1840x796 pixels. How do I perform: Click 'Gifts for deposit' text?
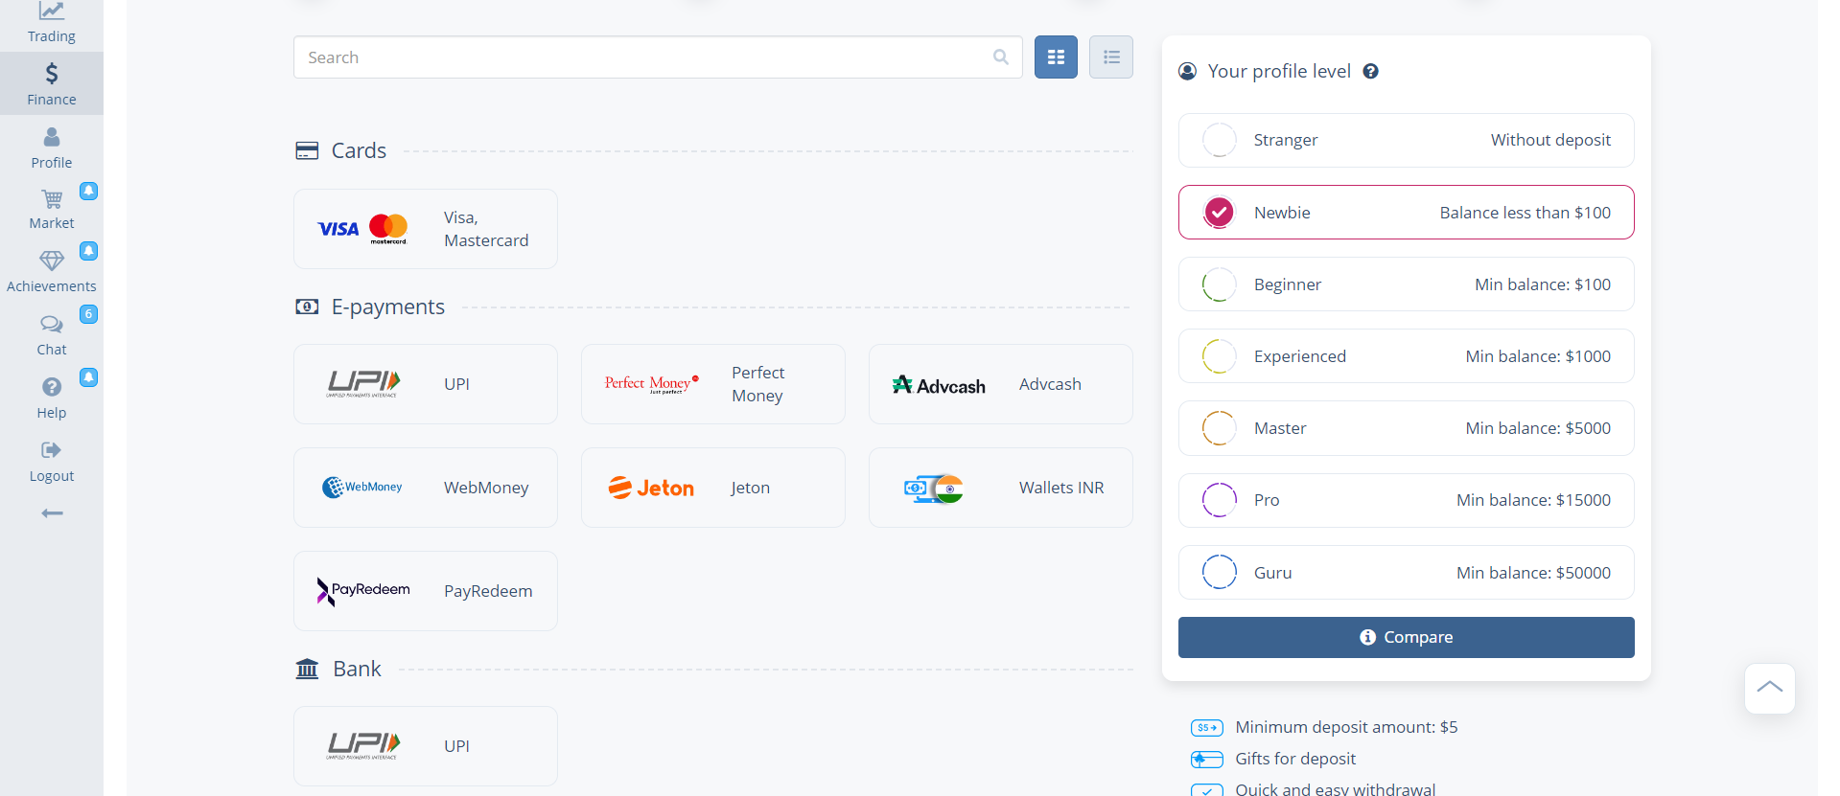[x=1295, y=759]
